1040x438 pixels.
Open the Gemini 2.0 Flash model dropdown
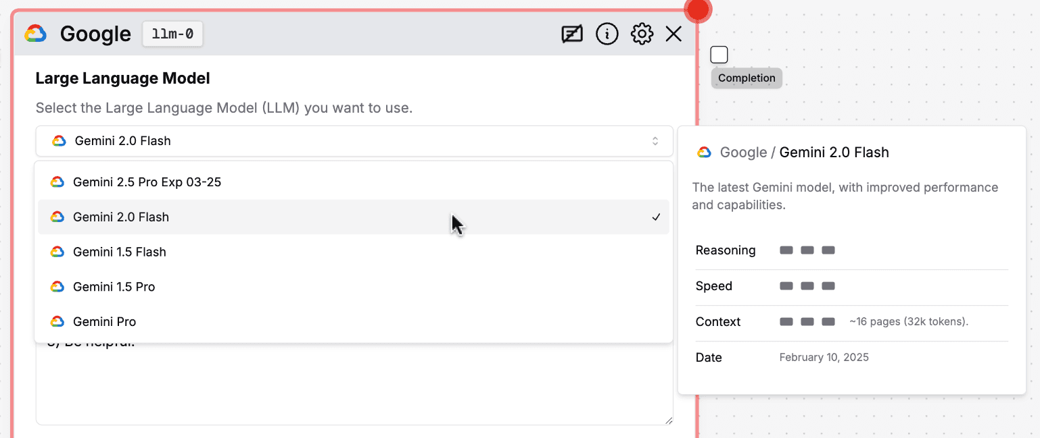pyautogui.click(x=354, y=141)
